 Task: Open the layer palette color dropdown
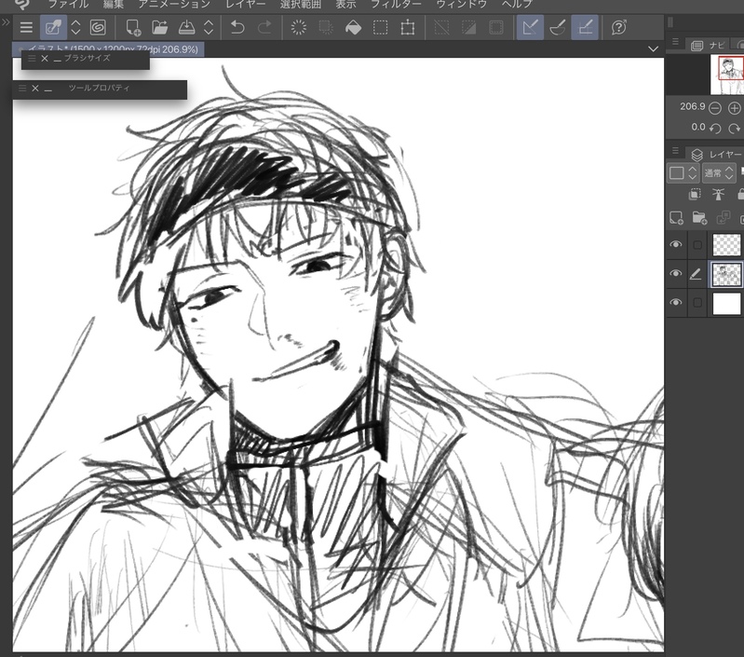coord(683,172)
